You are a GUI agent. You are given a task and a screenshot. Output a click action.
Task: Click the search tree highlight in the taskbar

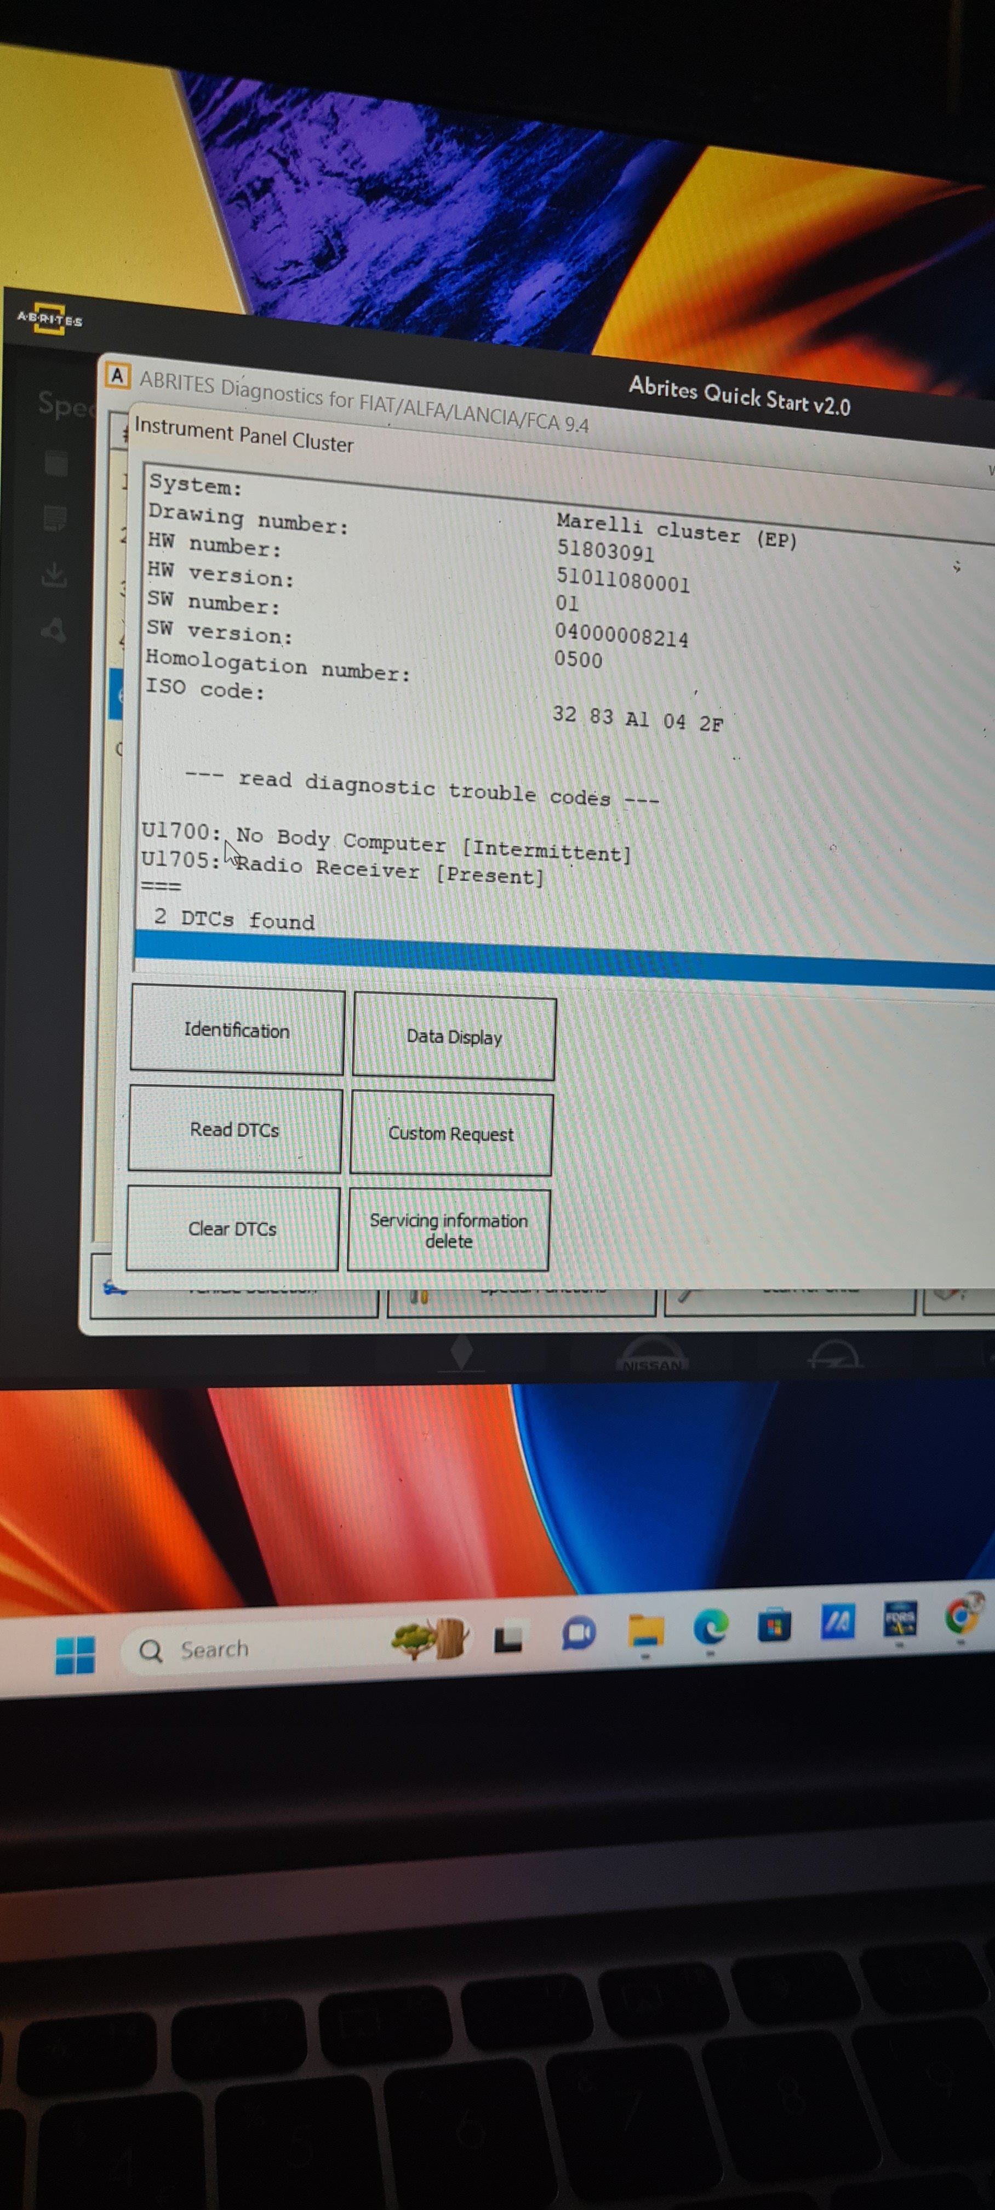[x=430, y=1639]
